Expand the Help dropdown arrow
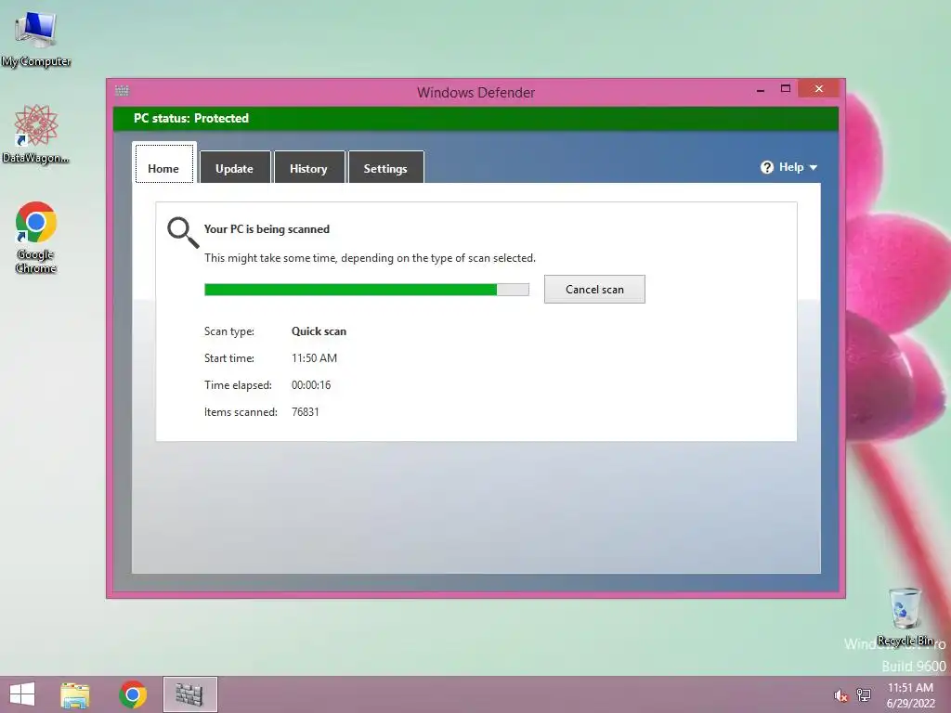 (x=814, y=167)
